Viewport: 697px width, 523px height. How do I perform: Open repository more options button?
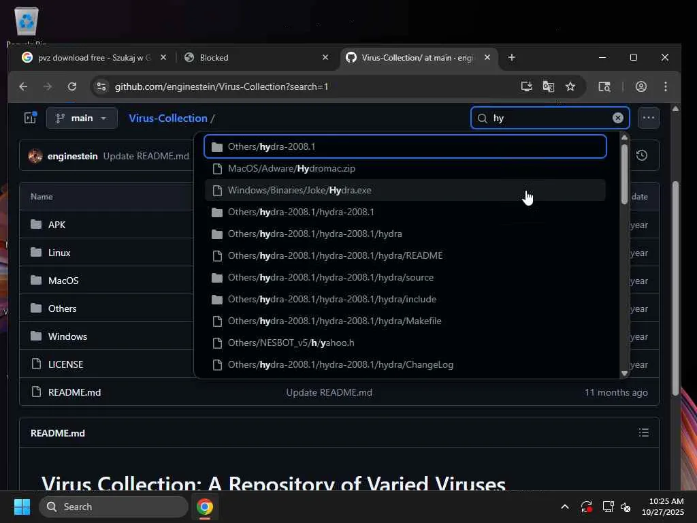tap(649, 118)
